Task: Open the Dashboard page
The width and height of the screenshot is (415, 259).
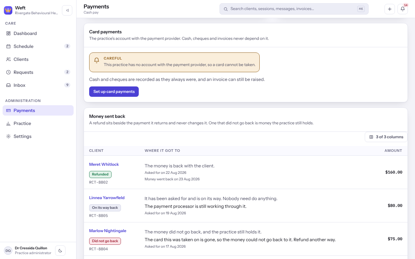Action: (x=38, y=33)
